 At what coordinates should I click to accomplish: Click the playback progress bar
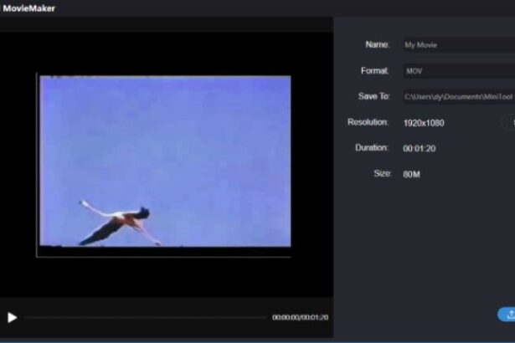(142, 318)
